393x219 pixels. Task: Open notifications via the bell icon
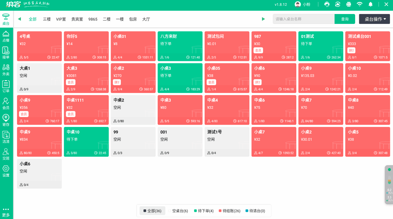370,4
